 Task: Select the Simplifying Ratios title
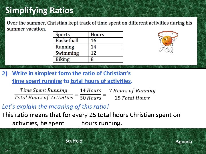(39, 10)
